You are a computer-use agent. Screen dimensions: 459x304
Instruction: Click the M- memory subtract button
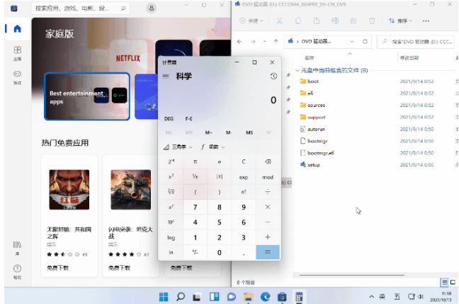tap(229, 133)
